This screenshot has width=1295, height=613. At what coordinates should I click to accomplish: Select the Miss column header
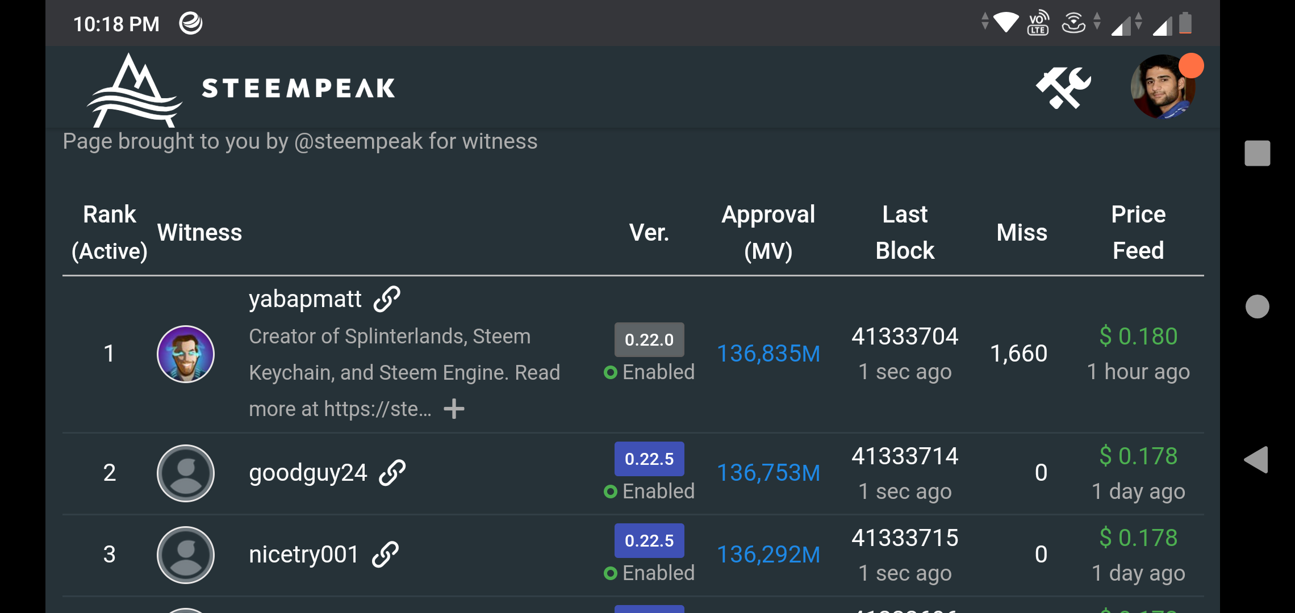pos(1022,233)
